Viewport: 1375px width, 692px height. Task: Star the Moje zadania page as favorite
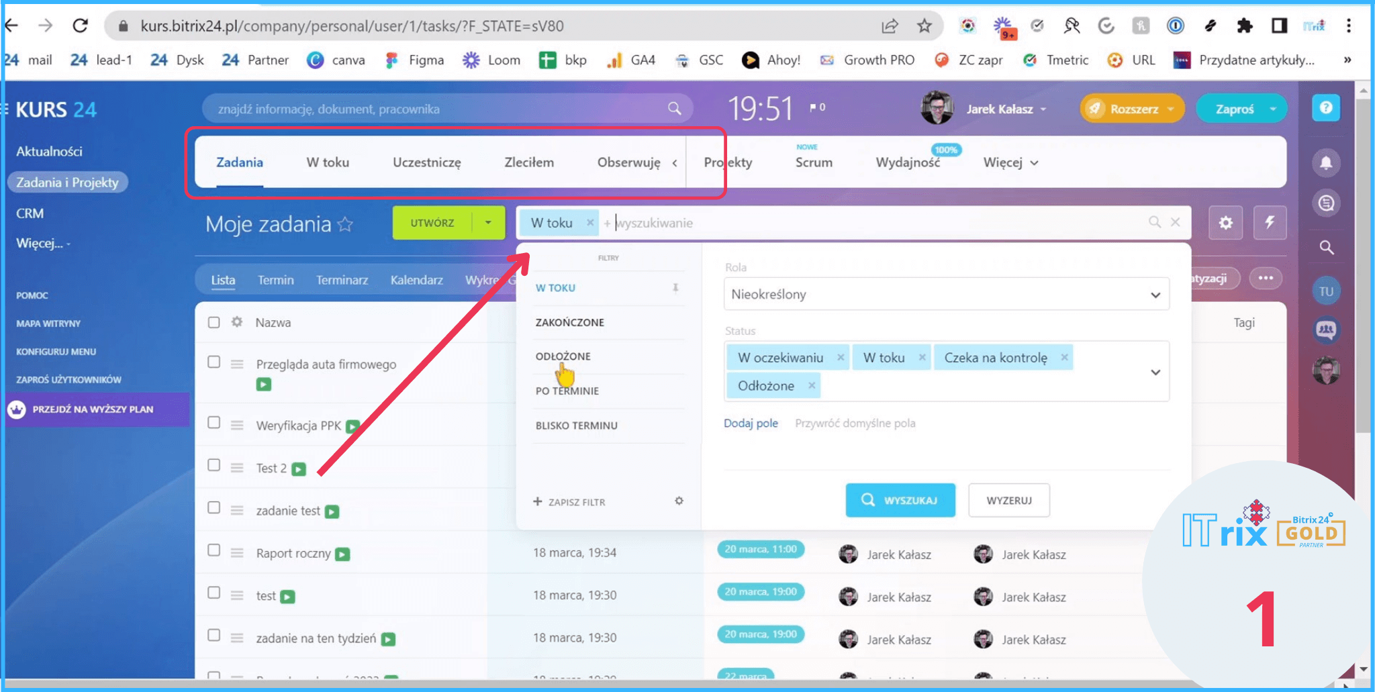click(x=345, y=224)
